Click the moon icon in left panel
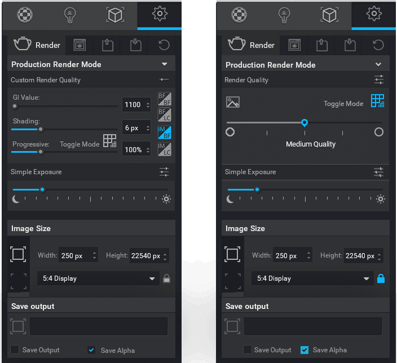 pos(16,199)
